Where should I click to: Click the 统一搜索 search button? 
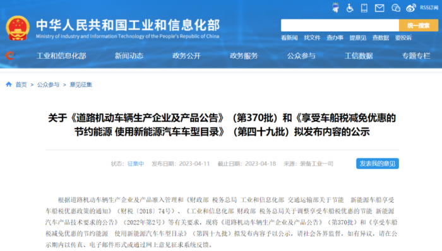418,25
